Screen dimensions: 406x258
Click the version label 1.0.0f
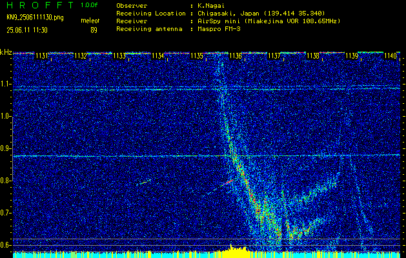pos(89,5)
